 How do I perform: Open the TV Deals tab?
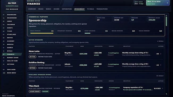(90, 9)
